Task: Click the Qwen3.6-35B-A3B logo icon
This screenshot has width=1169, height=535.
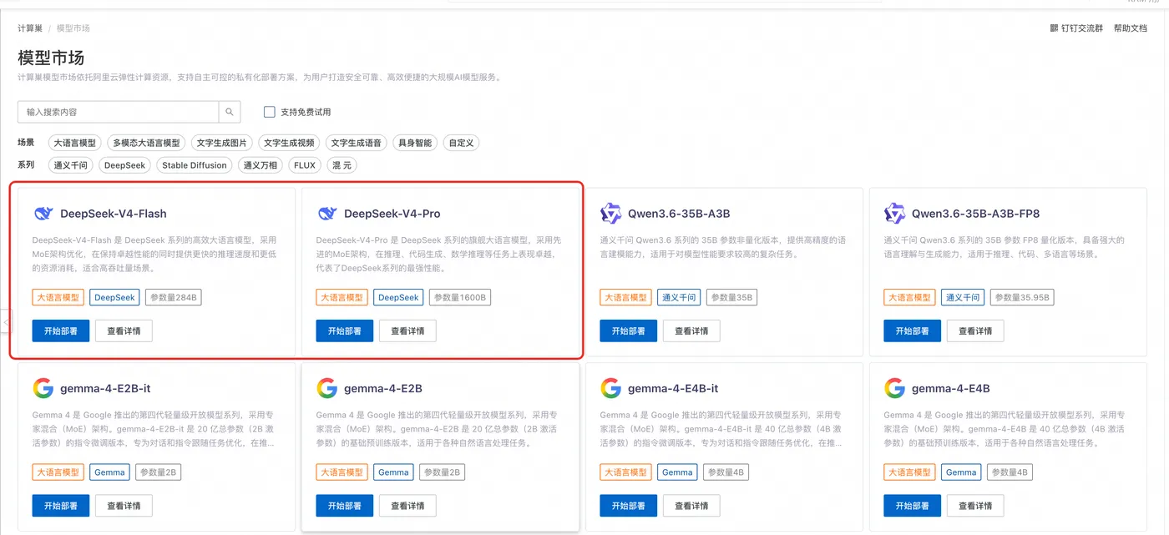Action: (611, 214)
